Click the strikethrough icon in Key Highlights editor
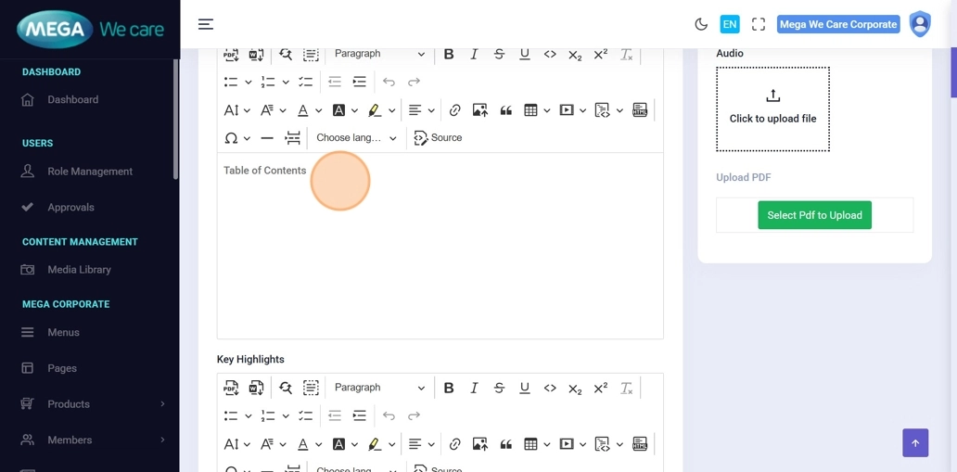Image resolution: width=957 pixels, height=472 pixels. pyautogui.click(x=499, y=388)
